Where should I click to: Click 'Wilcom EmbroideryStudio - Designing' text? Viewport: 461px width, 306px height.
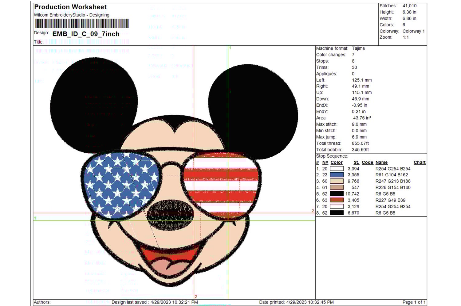pos(72,15)
